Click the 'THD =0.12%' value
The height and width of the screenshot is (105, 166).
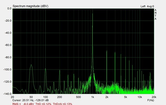click(x=43, y=104)
